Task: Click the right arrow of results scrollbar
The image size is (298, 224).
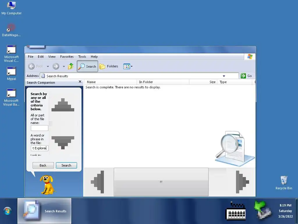Action: coord(242,182)
